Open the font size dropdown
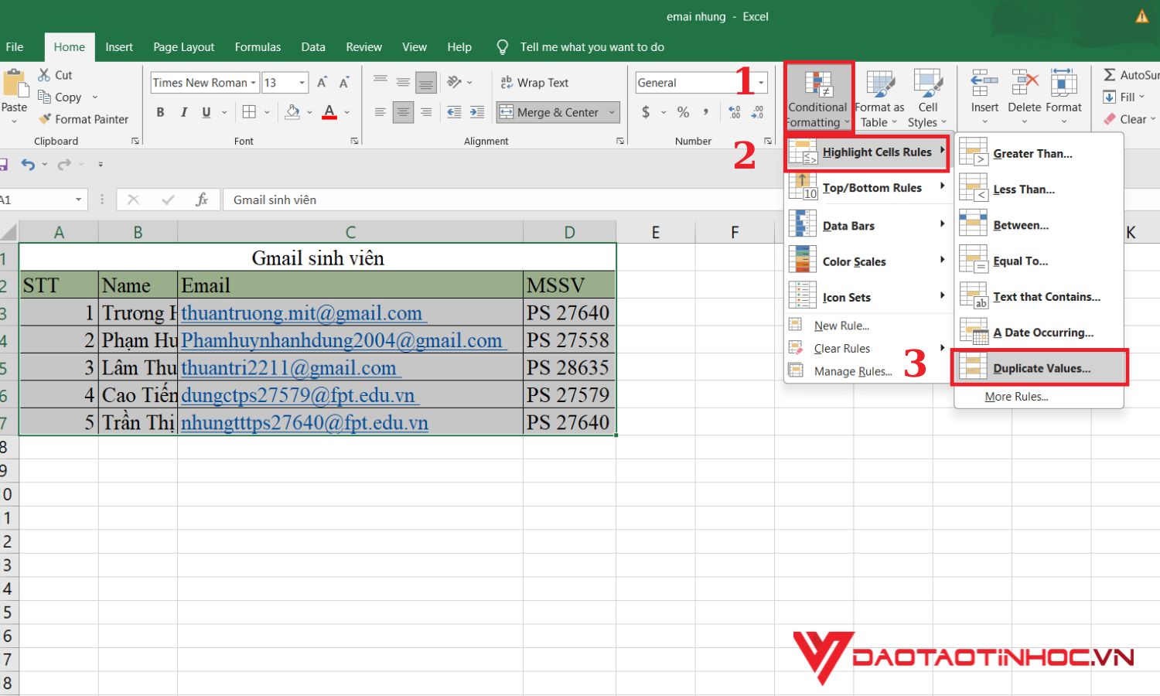 302,83
